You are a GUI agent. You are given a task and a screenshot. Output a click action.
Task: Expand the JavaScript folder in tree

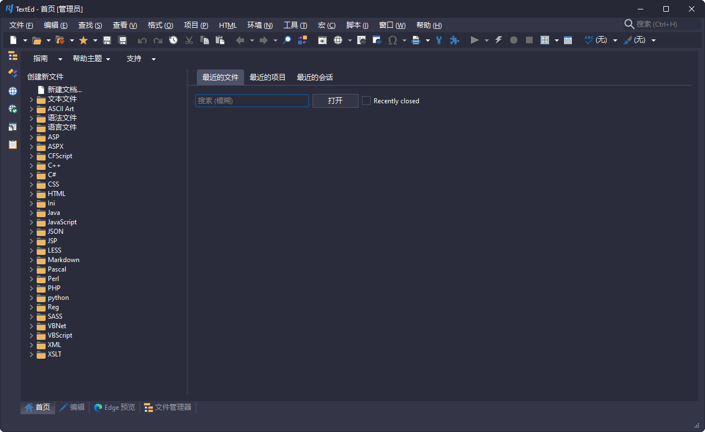[x=32, y=222]
